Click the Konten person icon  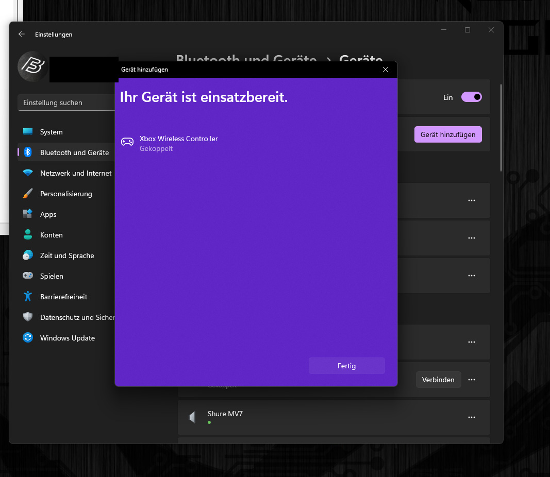coord(28,234)
